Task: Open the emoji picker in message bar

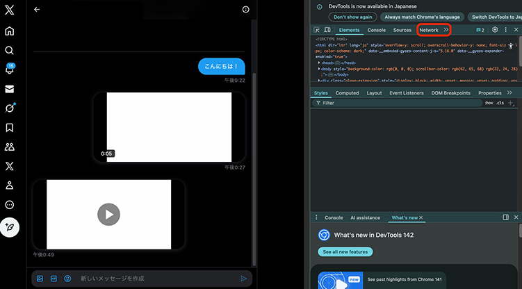Action: point(67,279)
